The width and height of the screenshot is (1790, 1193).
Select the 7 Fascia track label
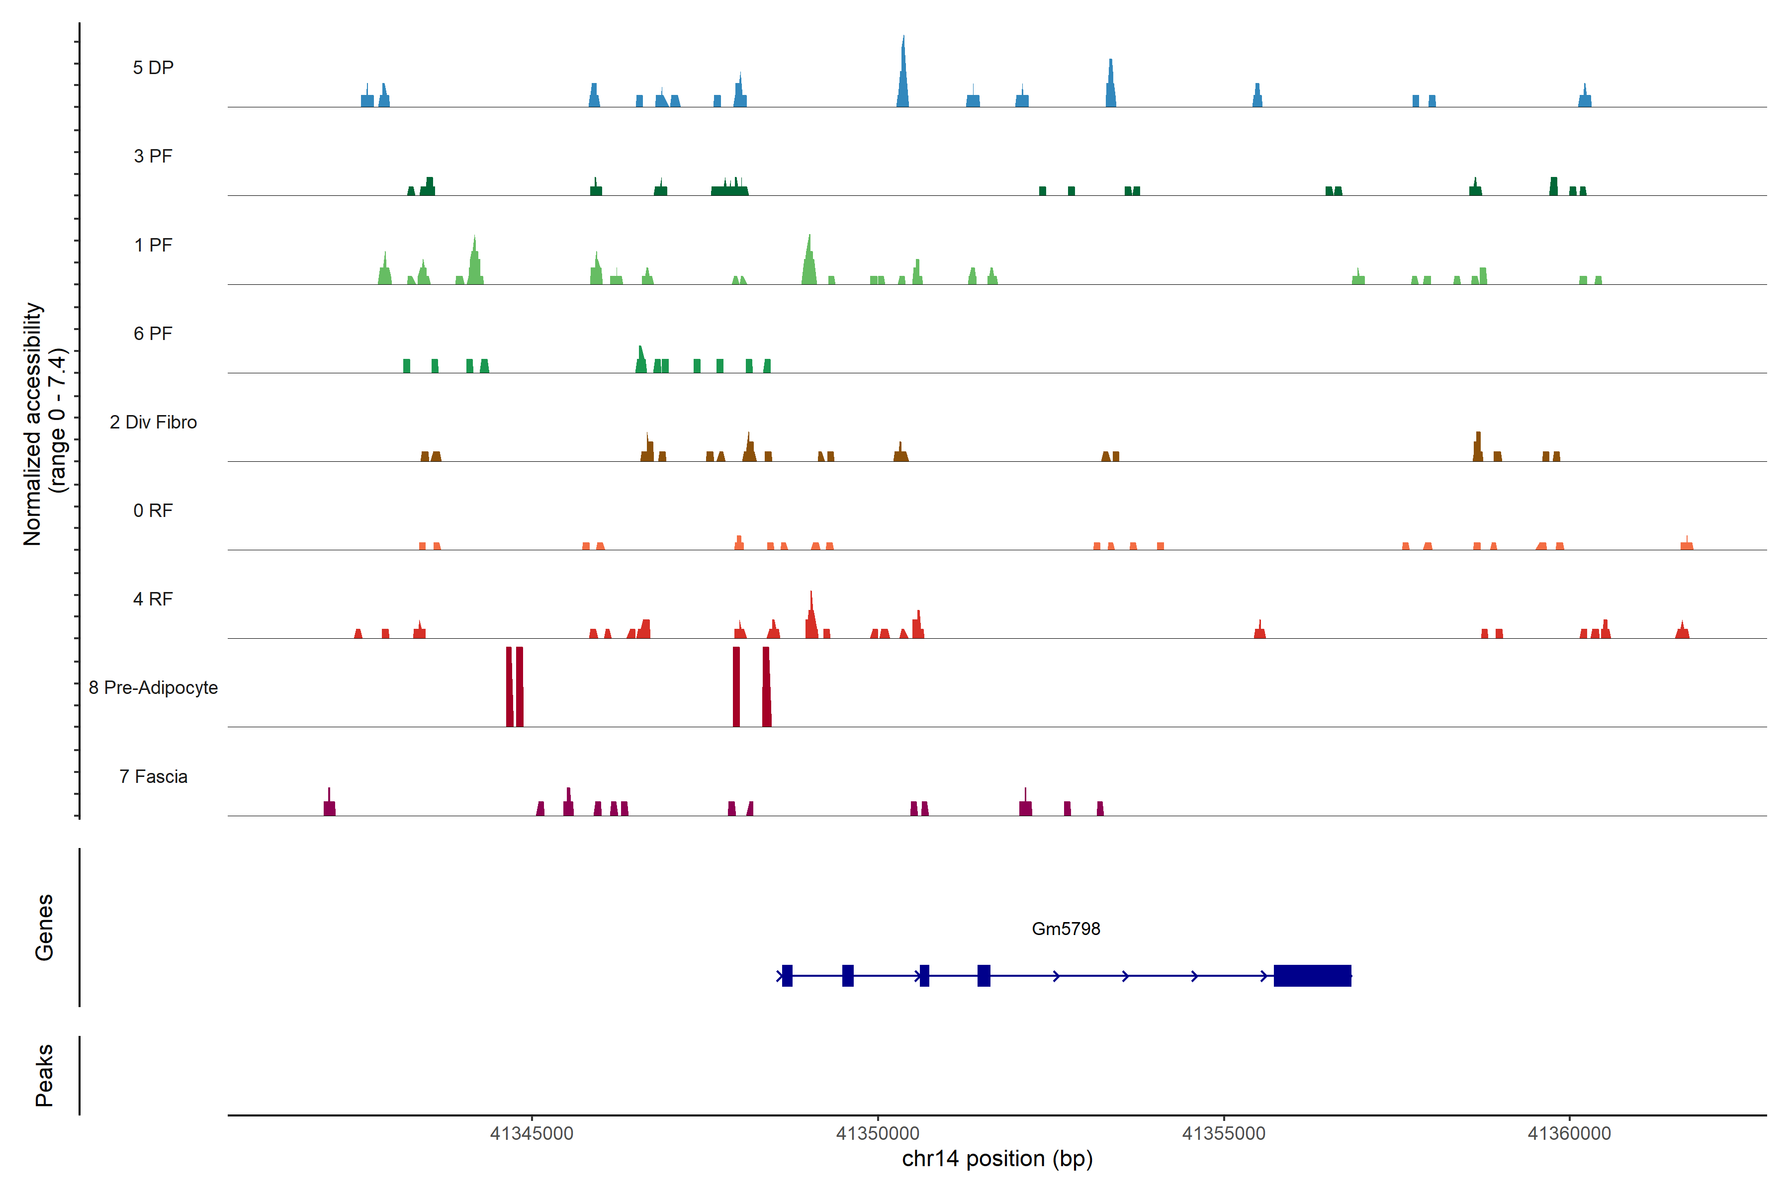tap(153, 776)
